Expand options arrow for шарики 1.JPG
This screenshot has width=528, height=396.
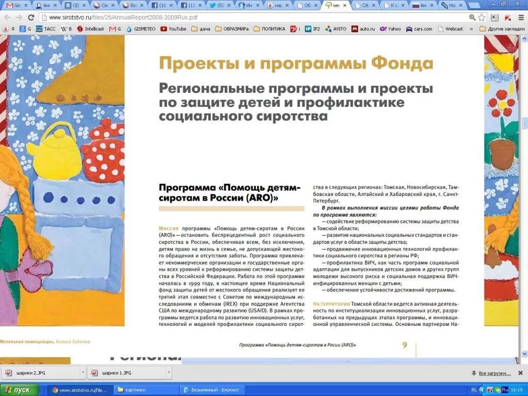click(x=169, y=373)
